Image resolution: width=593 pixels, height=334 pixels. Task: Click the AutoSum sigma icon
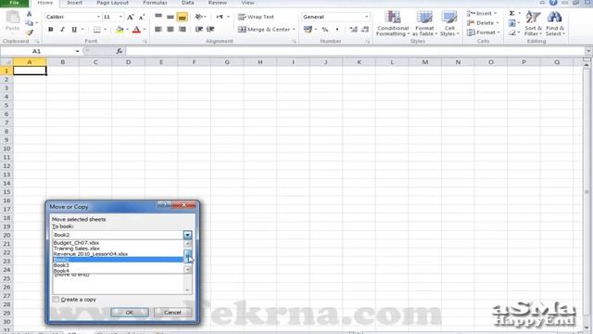pos(511,13)
